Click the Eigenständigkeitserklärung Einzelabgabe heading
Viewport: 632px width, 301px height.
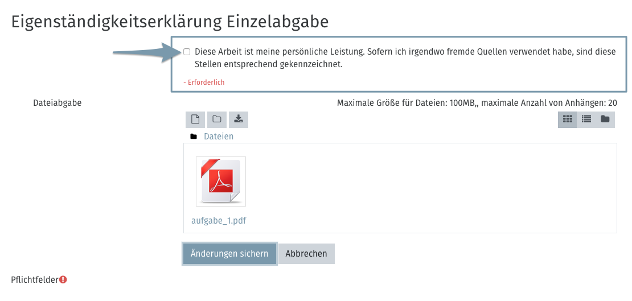pyautogui.click(x=170, y=22)
